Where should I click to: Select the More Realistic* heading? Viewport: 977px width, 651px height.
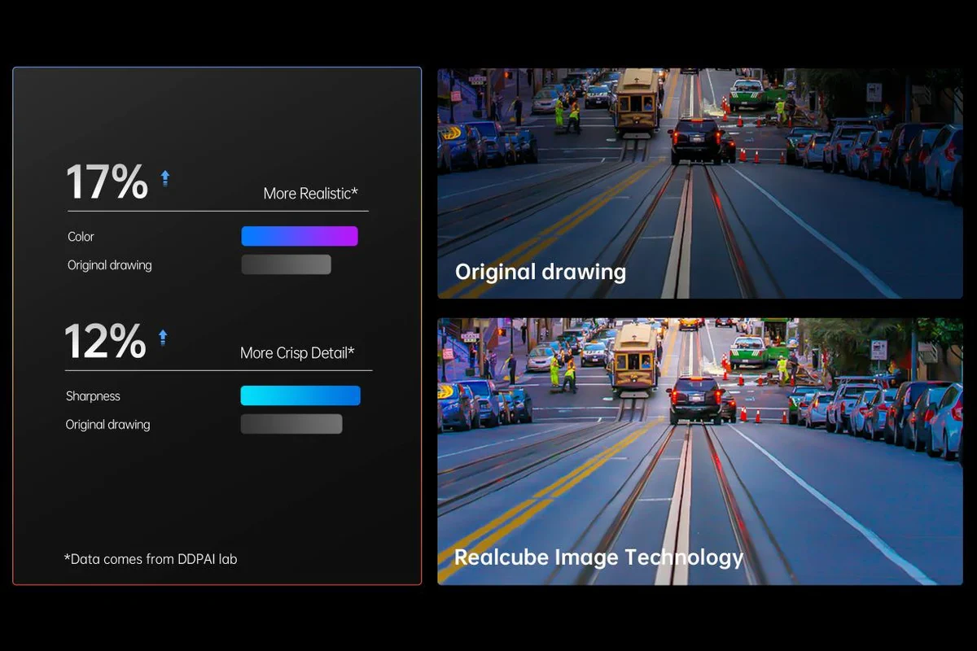click(310, 194)
